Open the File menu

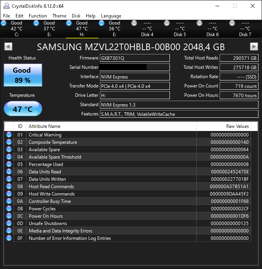point(7,16)
